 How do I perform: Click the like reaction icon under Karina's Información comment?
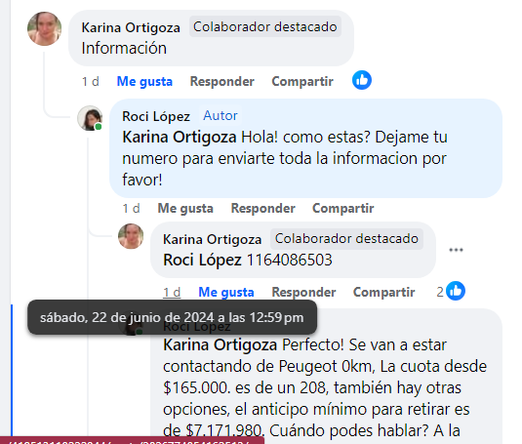[x=362, y=80]
